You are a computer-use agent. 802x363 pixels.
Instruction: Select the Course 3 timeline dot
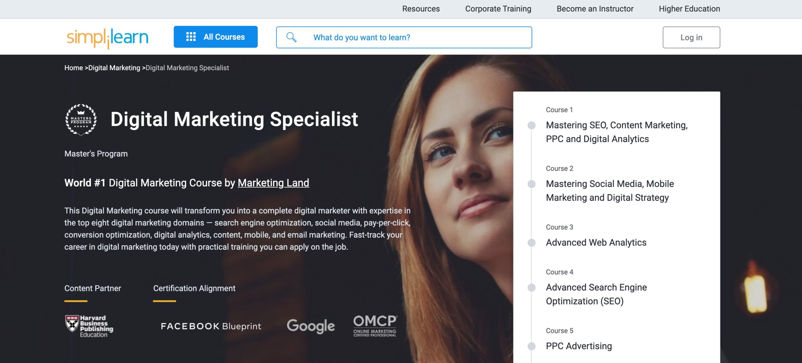(531, 243)
